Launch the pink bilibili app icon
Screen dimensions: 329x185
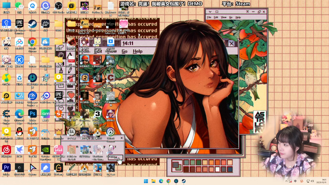(58, 150)
